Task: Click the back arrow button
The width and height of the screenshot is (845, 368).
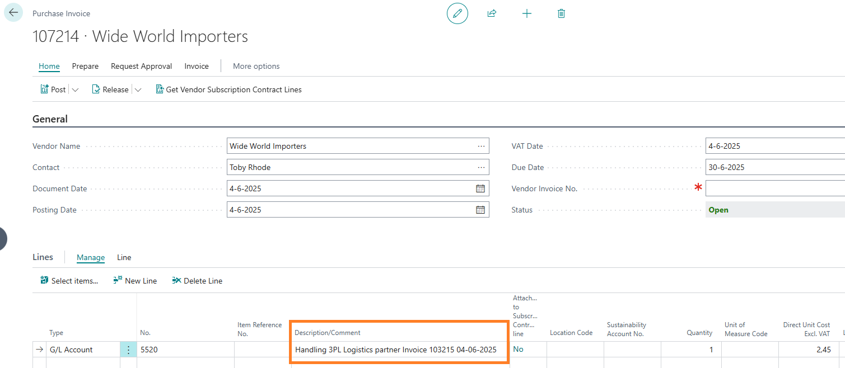Action: click(x=13, y=12)
